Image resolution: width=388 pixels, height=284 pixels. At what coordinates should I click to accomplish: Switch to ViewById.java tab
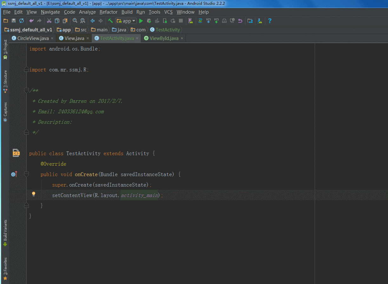[x=164, y=38]
